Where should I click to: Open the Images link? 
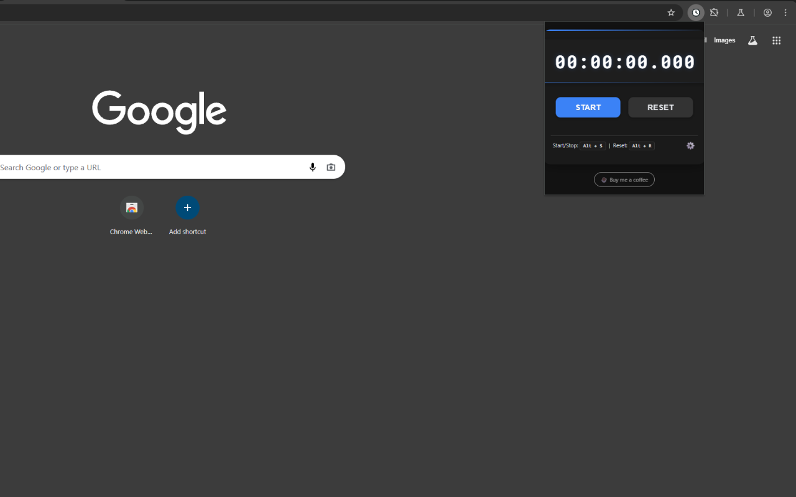(724, 40)
